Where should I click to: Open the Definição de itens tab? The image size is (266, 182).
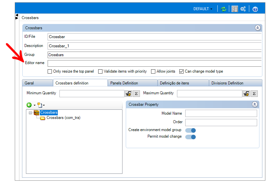[183, 83]
